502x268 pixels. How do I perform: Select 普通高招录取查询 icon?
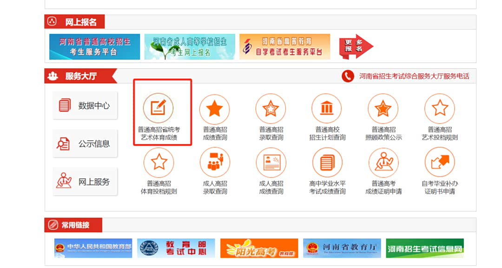[271, 109]
